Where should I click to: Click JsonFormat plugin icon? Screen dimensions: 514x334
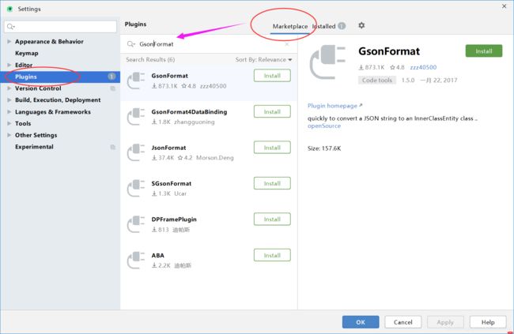coord(136,152)
